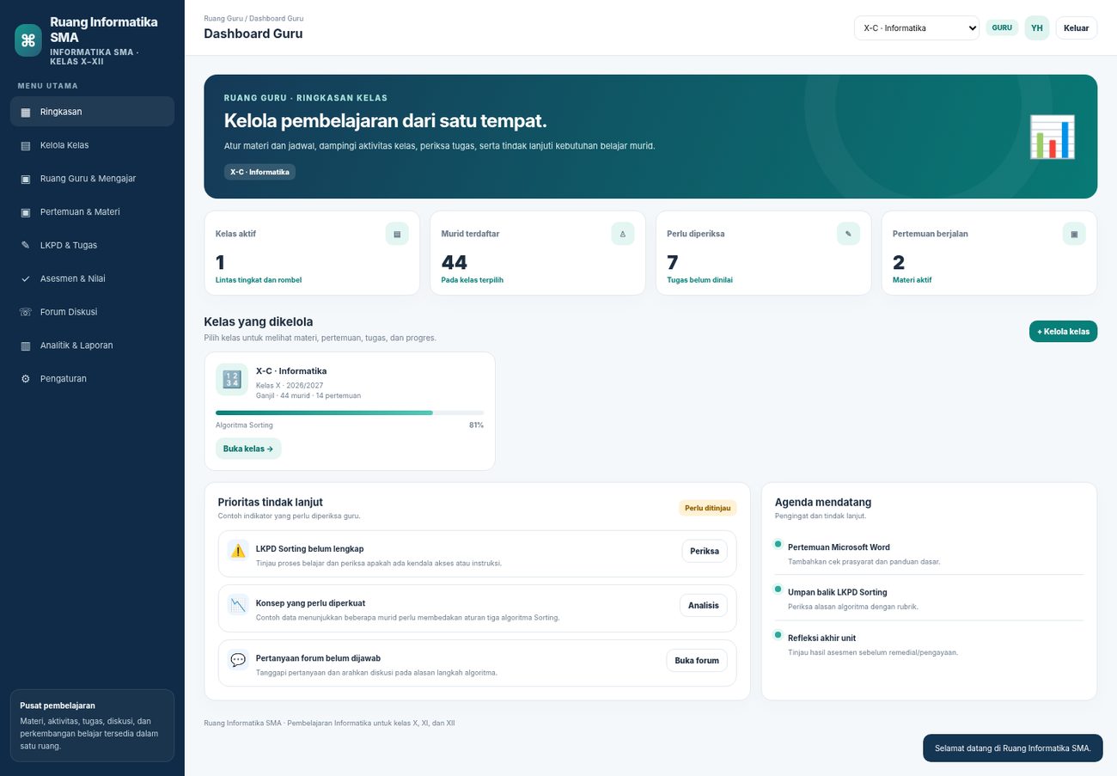Click the X-C Informatika class number icon
1117x776 pixels.
[232, 380]
